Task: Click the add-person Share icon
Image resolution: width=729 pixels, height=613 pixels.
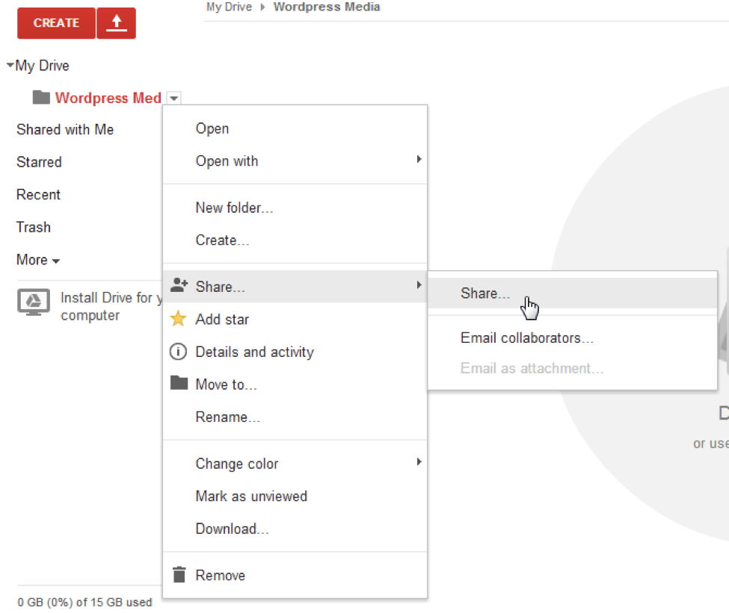Action: [179, 285]
